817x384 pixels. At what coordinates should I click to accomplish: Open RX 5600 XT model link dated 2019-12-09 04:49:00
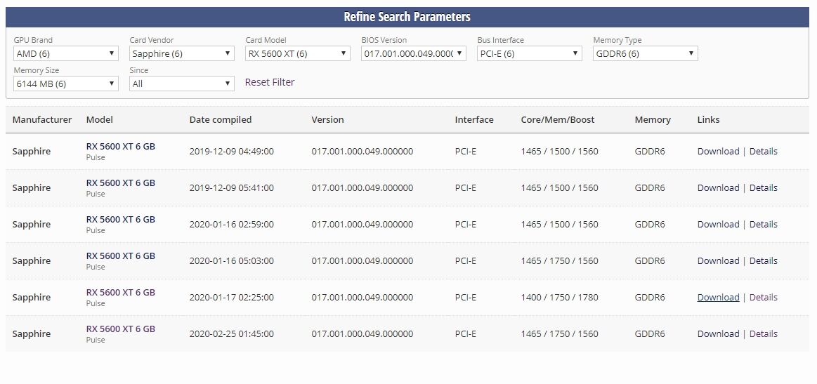120,147
